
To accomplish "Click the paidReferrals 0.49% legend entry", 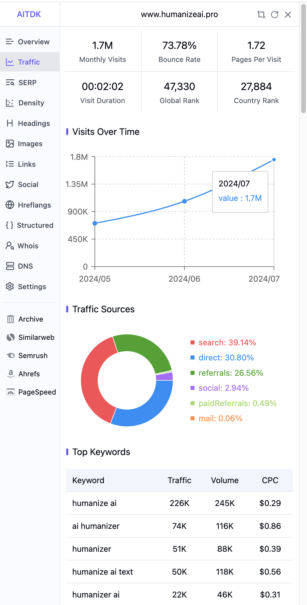I will [234, 403].
